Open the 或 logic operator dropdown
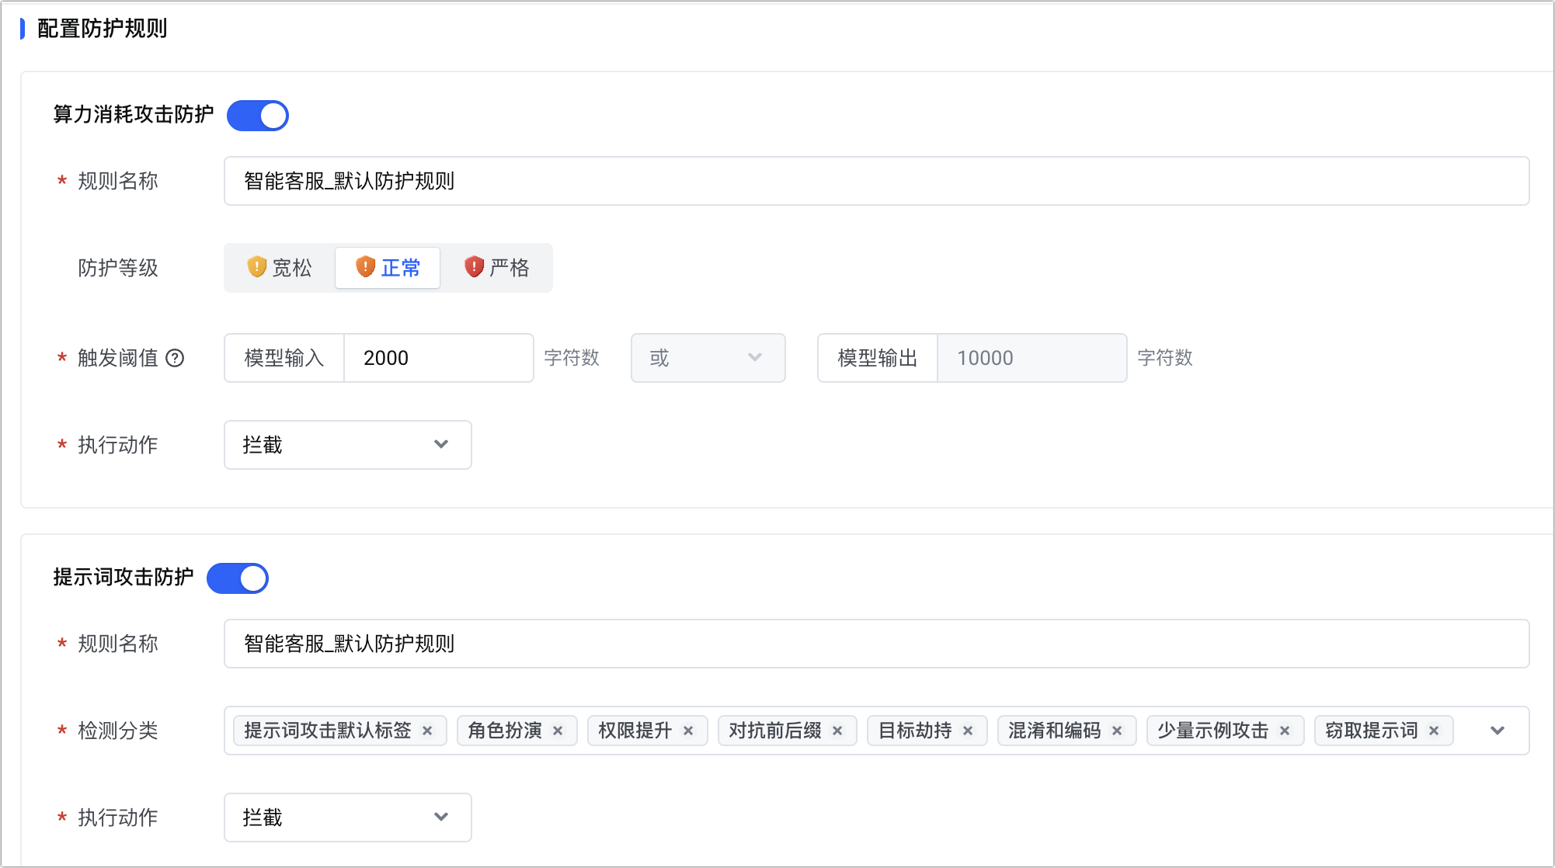1555x868 pixels. pyautogui.click(x=708, y=358)
